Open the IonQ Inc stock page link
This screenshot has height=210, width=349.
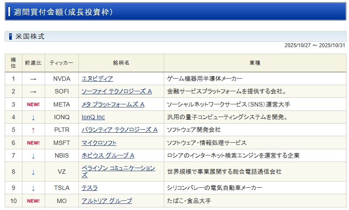pyautogui.click(x=93, y=117)
